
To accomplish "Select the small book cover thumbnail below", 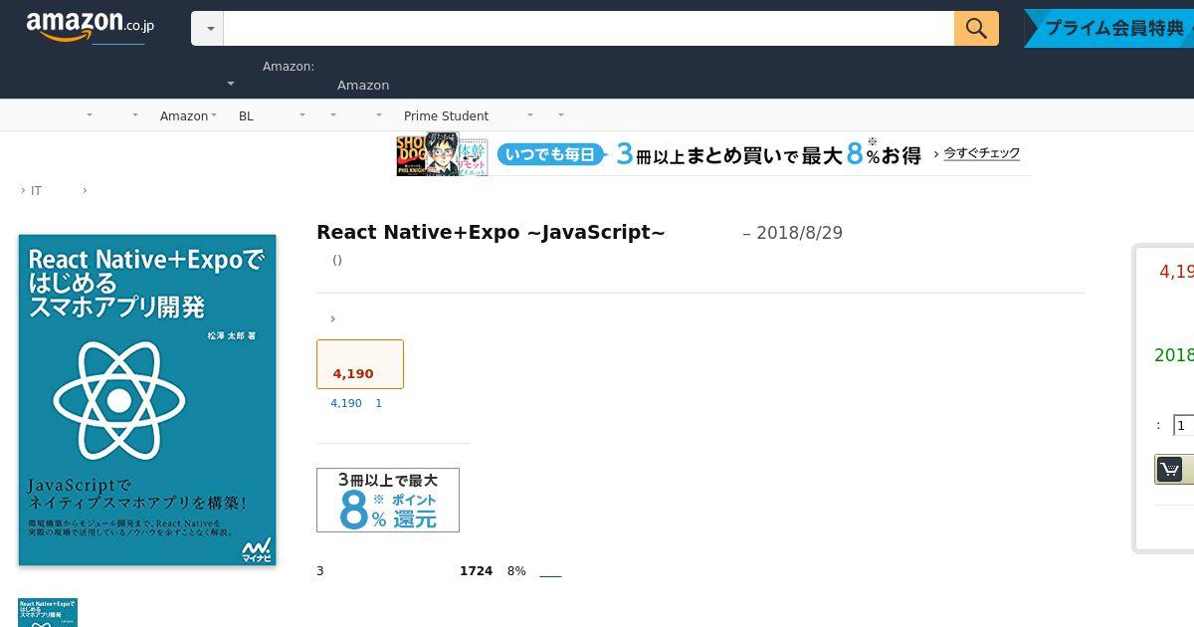I will tap(48, 612).
